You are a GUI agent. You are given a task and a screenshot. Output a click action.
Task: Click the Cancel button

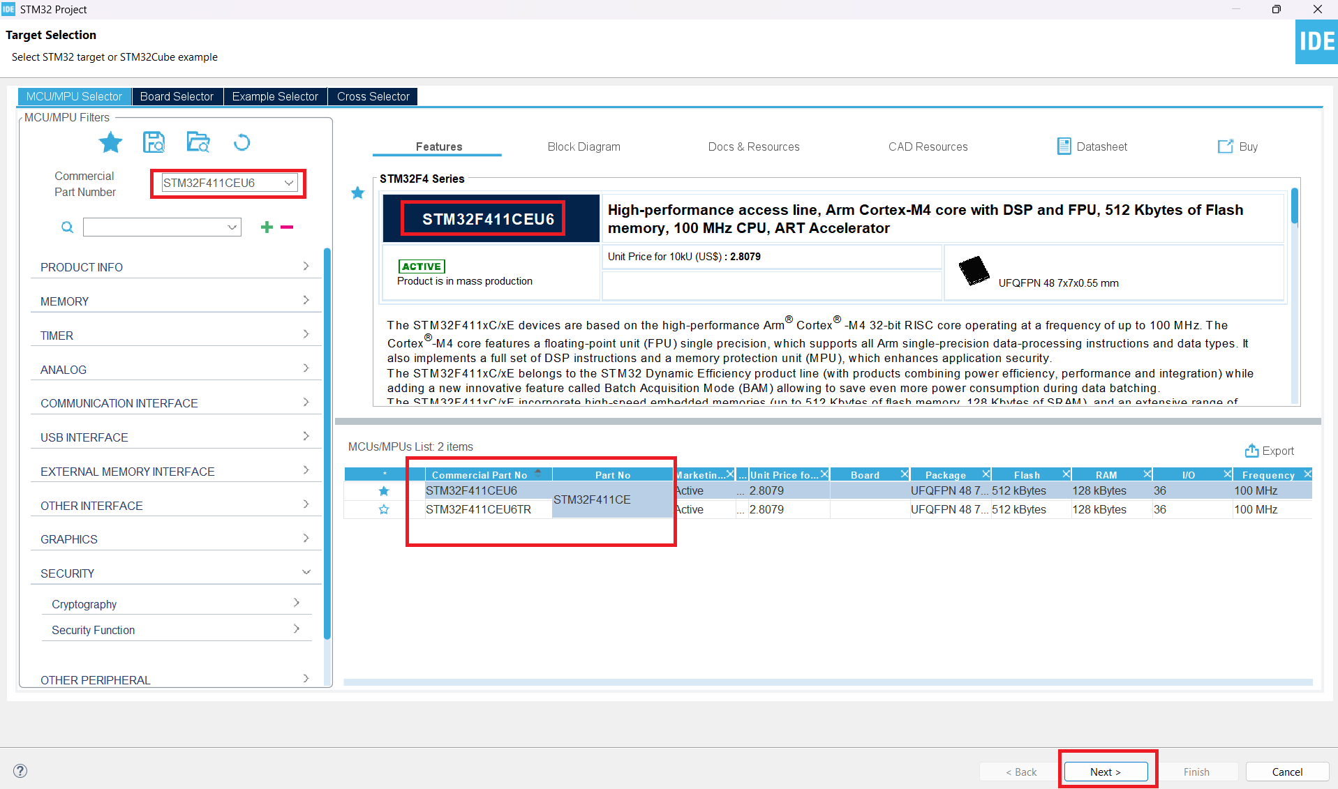[1286, 772]
